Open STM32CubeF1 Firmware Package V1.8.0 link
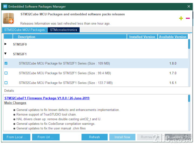Image resolution: width=194 pixels, height=145 pixels. pos(47,98)
